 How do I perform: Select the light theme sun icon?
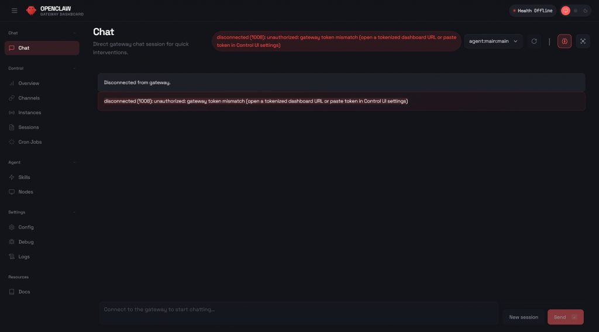[576, 11]
